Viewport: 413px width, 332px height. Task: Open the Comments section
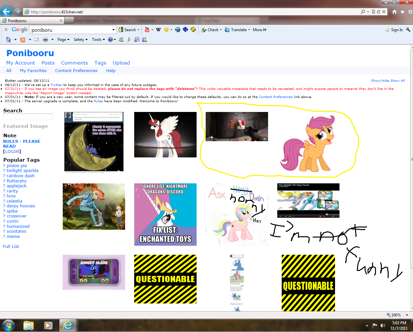74,63
